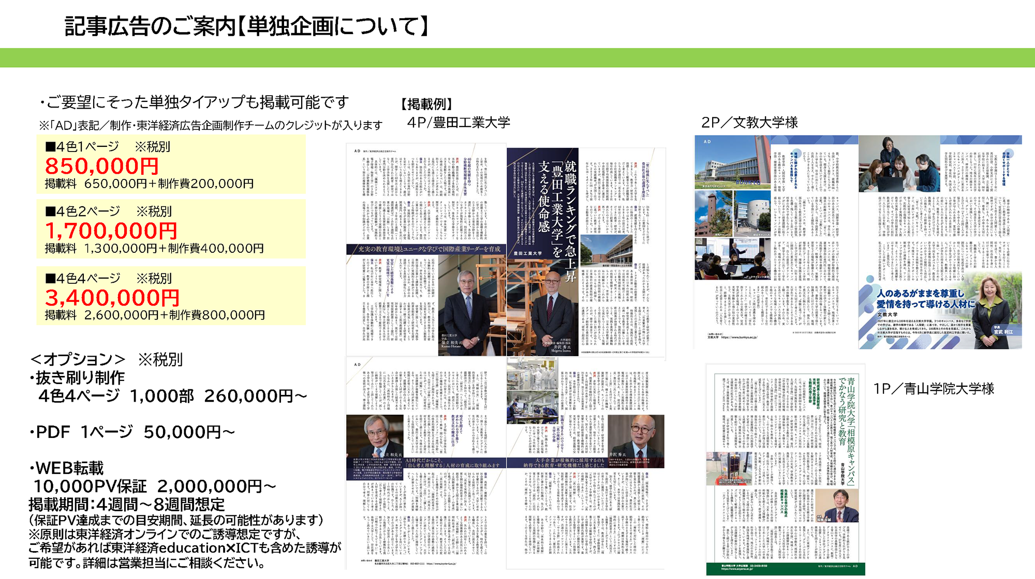Open the 文教大学 right page with students photo

point(940,242)
